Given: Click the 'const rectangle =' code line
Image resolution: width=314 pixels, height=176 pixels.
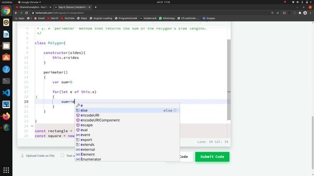Looking at the screenshot, I should (53, 131).
